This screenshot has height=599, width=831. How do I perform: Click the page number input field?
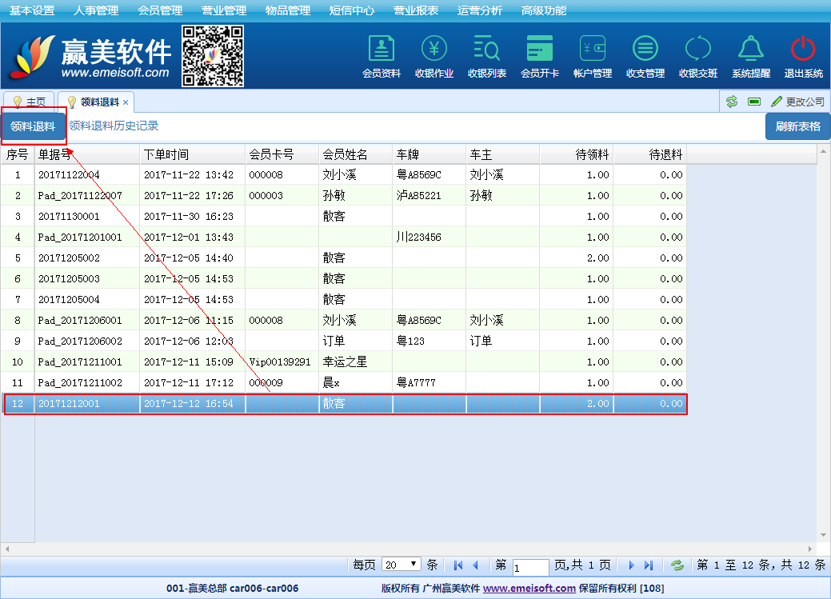tap(530, 566)
